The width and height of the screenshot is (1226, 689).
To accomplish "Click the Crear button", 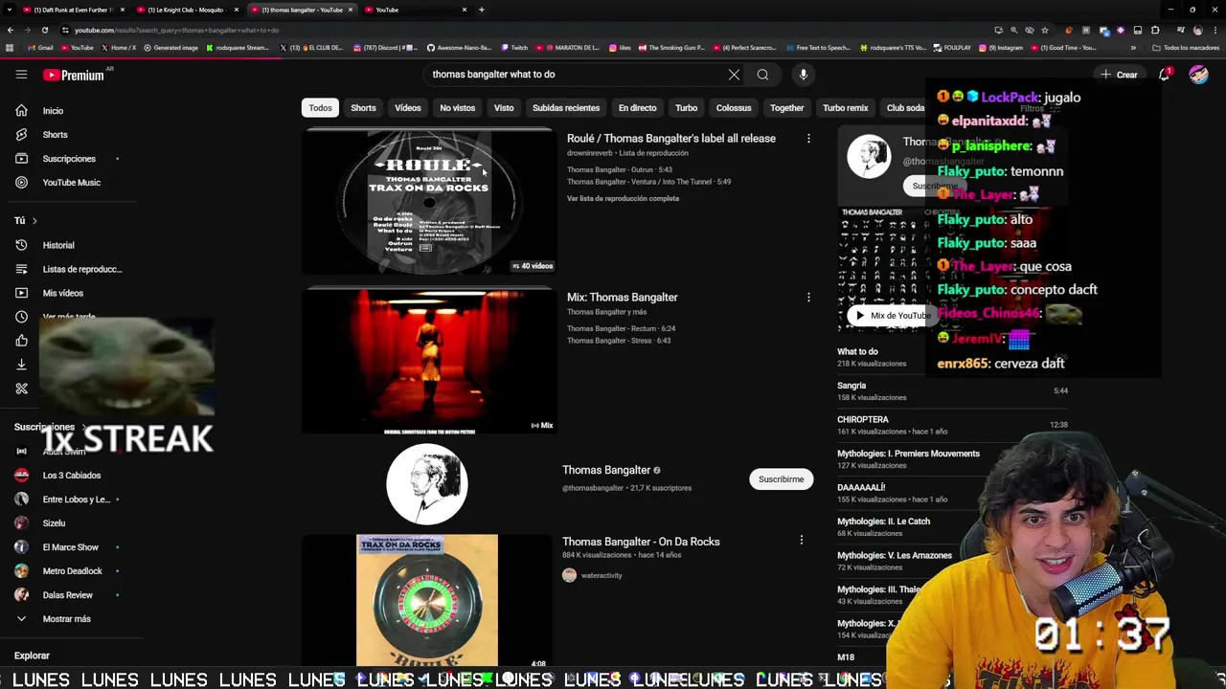I will click(x=1120, y=75).
